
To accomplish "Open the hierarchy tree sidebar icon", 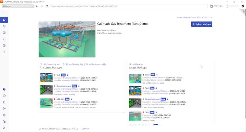I will (x=4, y=39).
